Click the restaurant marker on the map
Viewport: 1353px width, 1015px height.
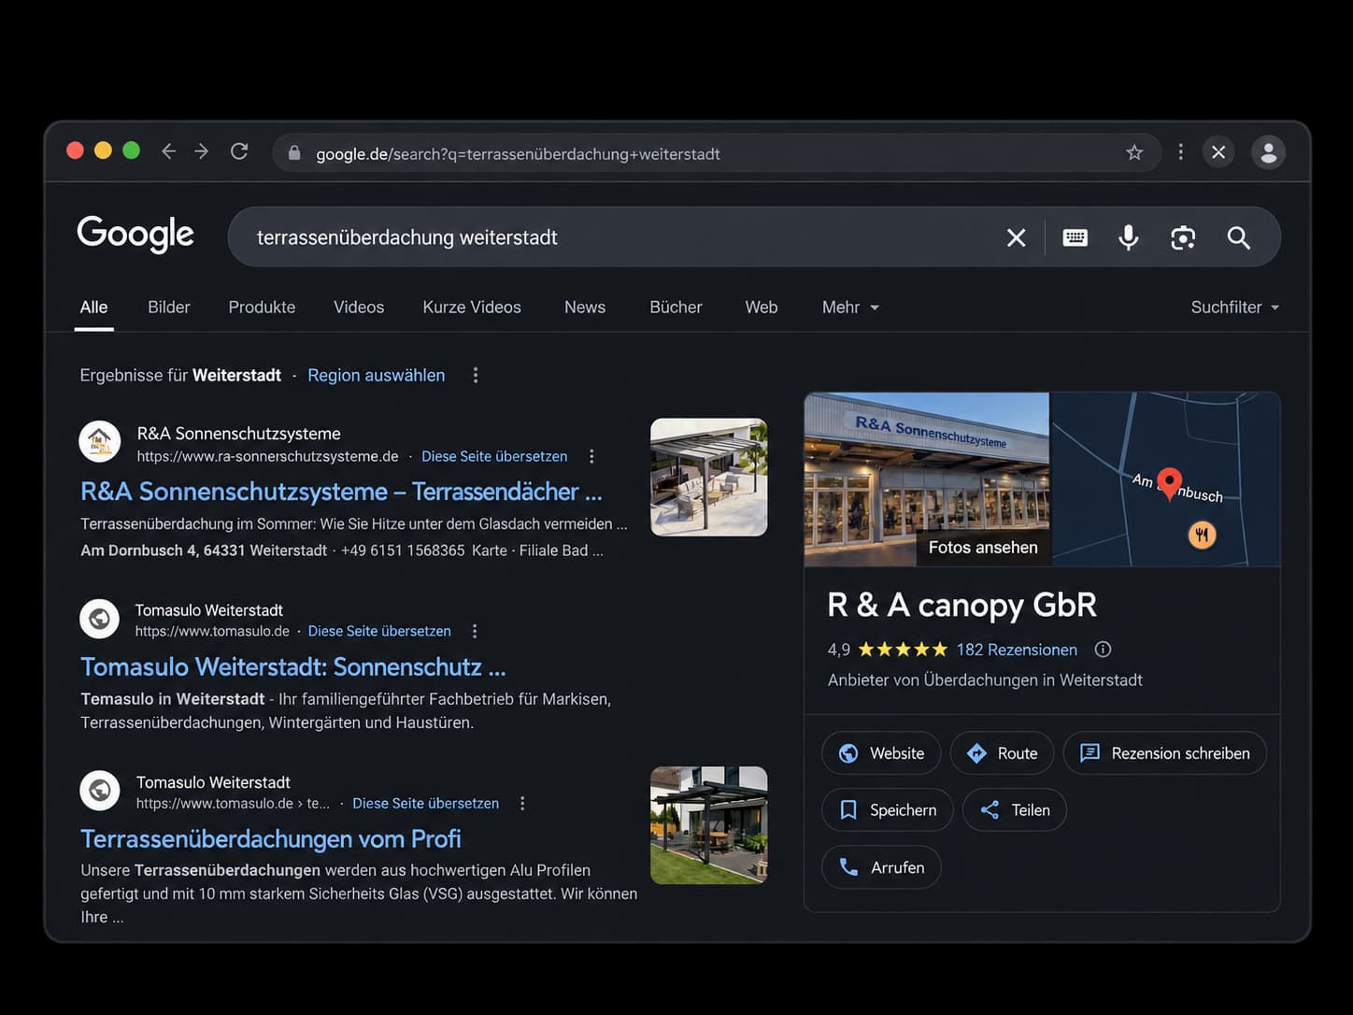pyautogui.click(x=1203, y=535)
